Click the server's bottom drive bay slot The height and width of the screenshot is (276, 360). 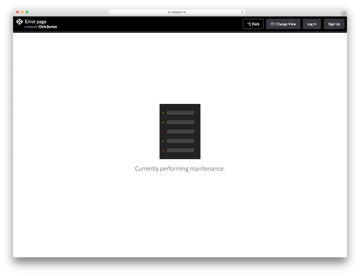(180, 150)
